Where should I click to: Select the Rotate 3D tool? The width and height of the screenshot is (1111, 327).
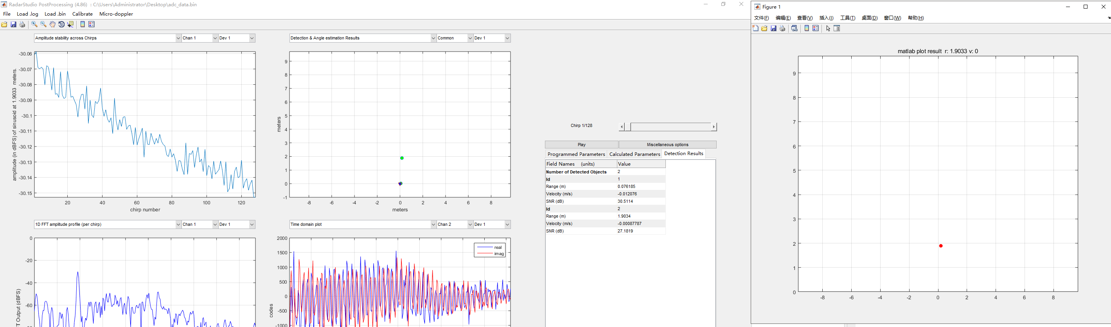tap(62, 25)
